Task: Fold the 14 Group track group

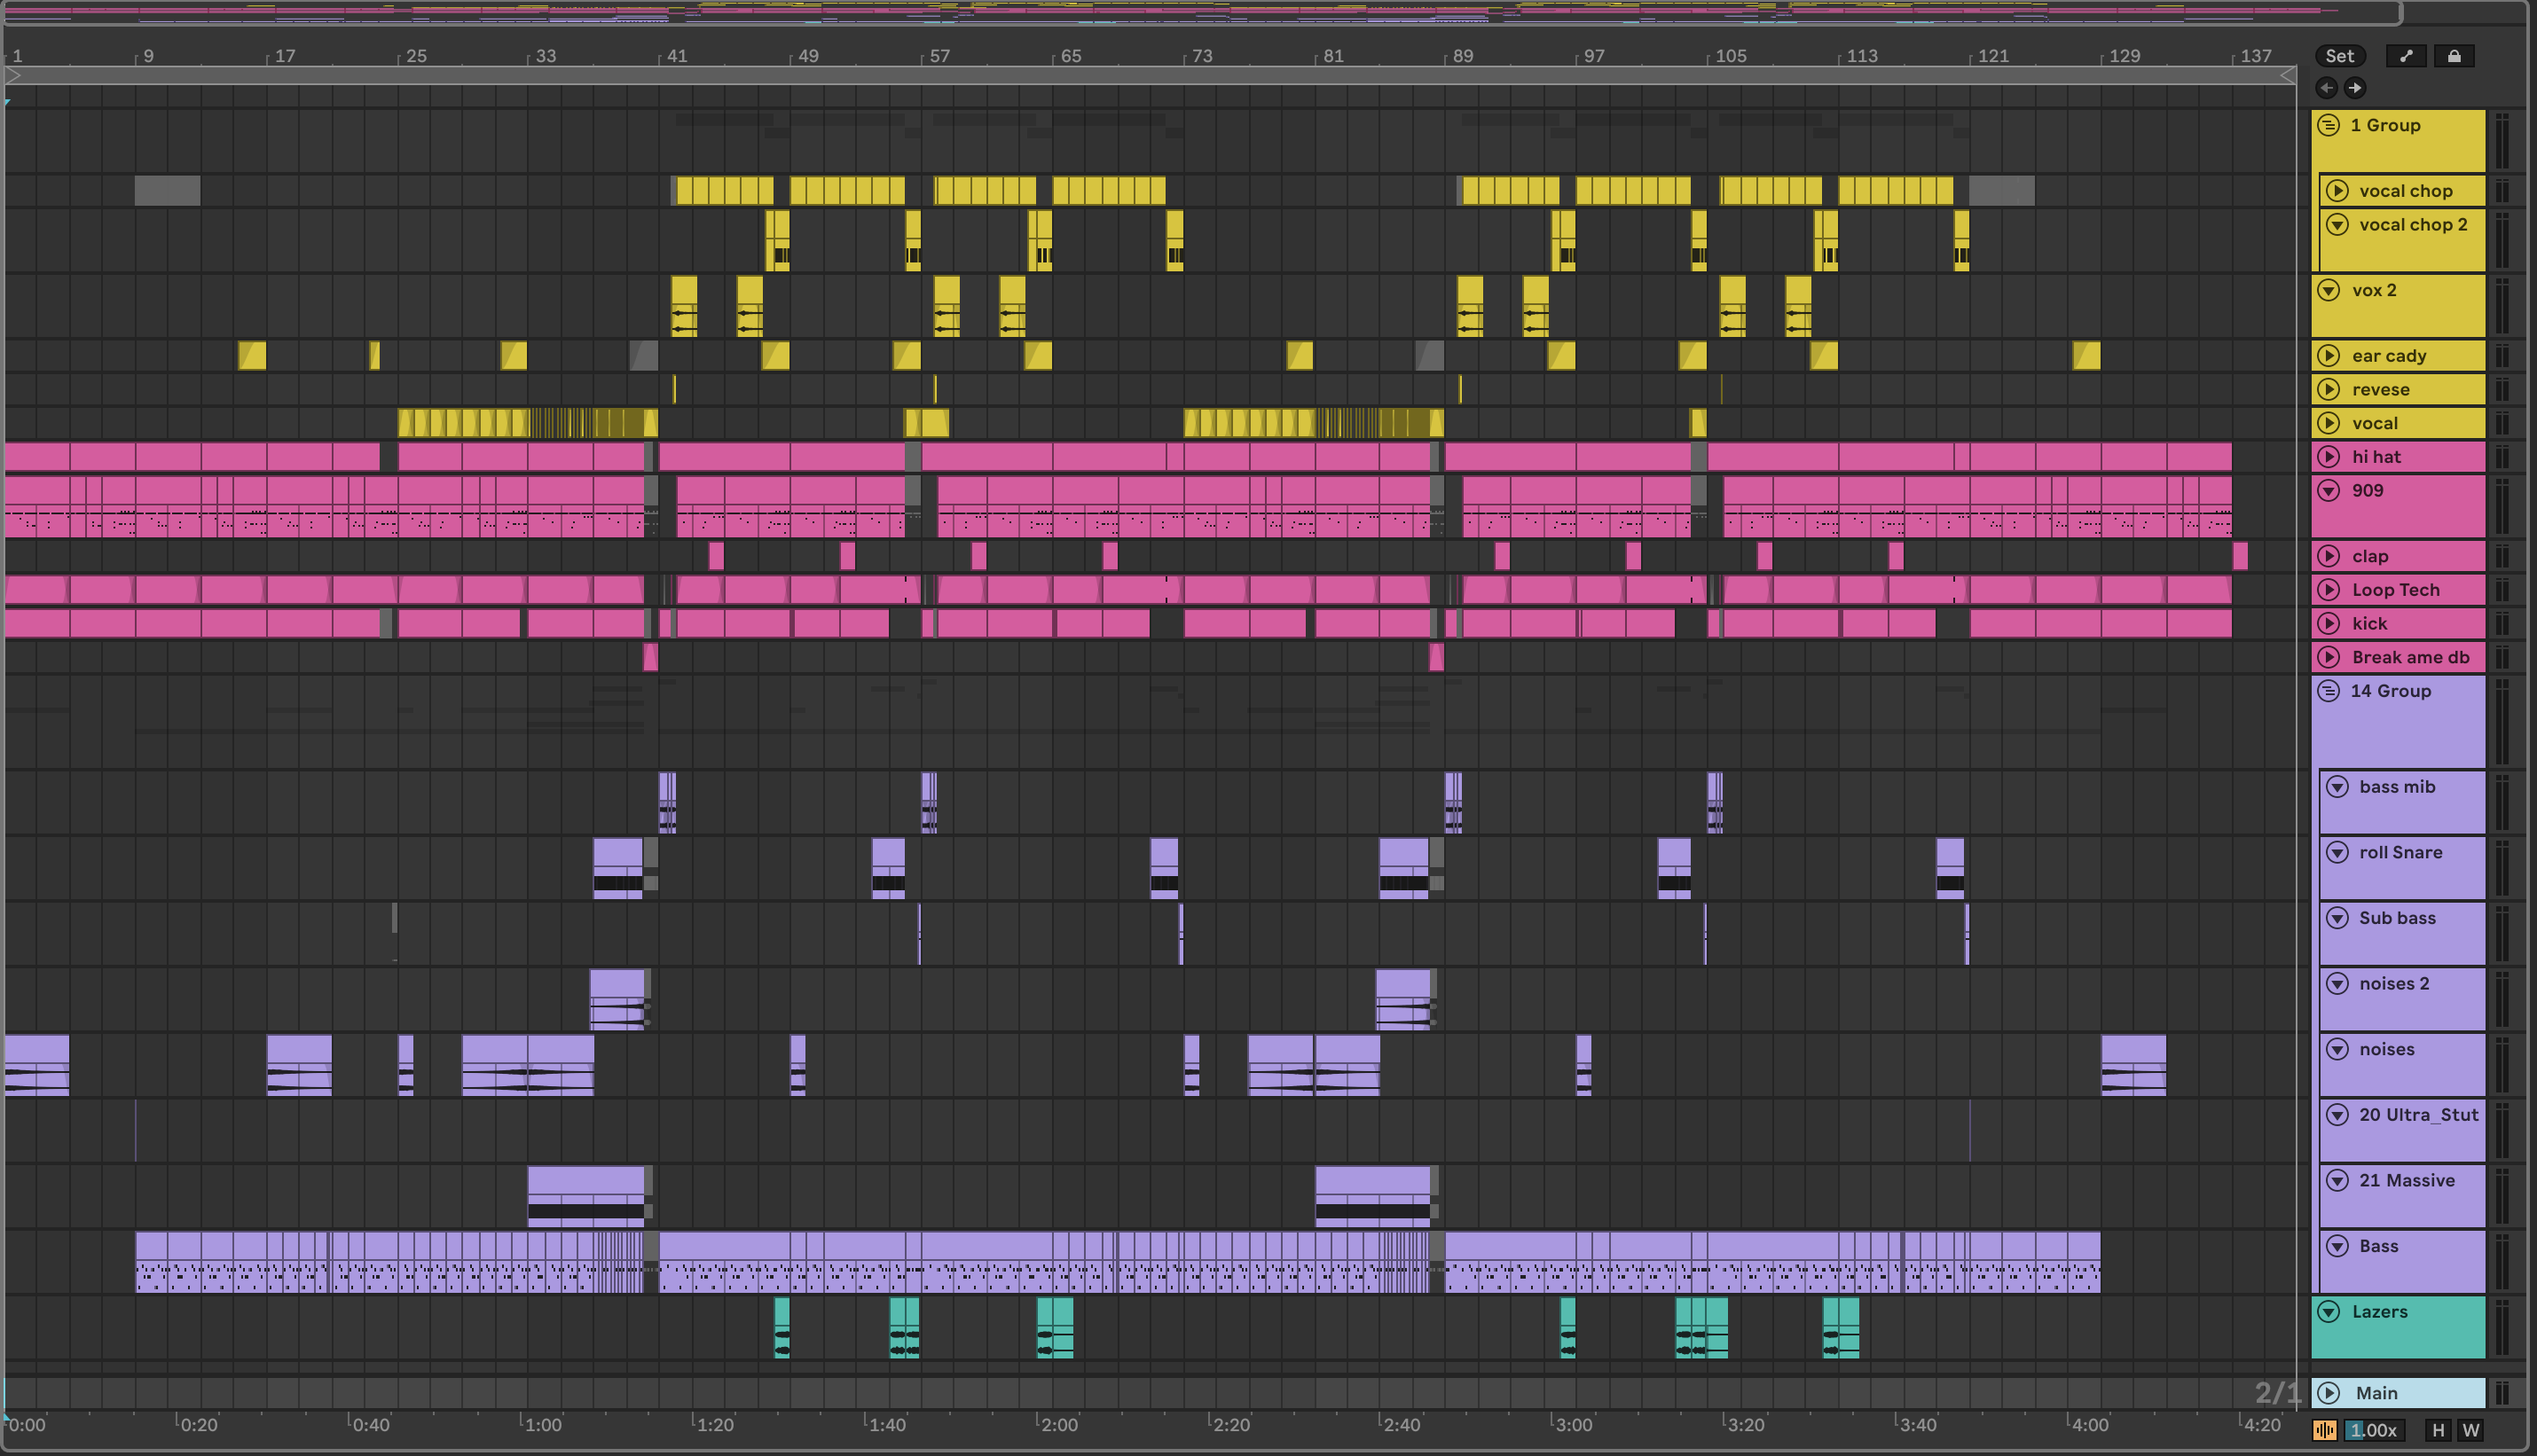Action: [2329, 691]
